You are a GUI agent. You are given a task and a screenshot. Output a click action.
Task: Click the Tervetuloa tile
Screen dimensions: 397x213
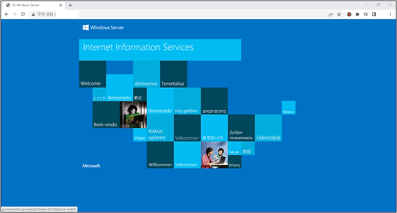pyautogui.click(x=174, y=74)
